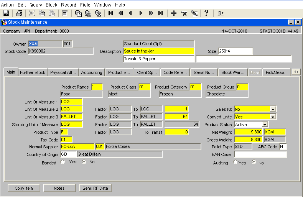Image resolution: width=303 pixels, height=197 pixels.
Task: Switch to the Physical Att... tab
Action: (x=63, y=72)
